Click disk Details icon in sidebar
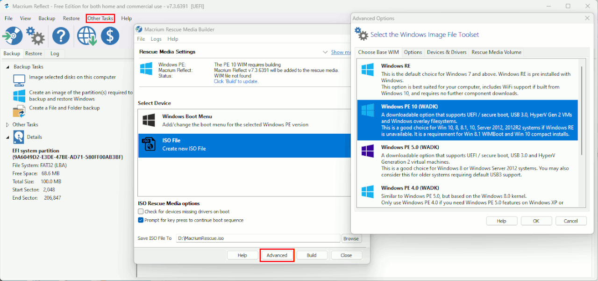Image resolution: width=598 pixels, height=281 pixels. [x=19, y=137]
